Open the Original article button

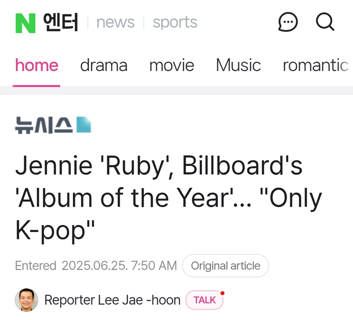tap(226, 266)
